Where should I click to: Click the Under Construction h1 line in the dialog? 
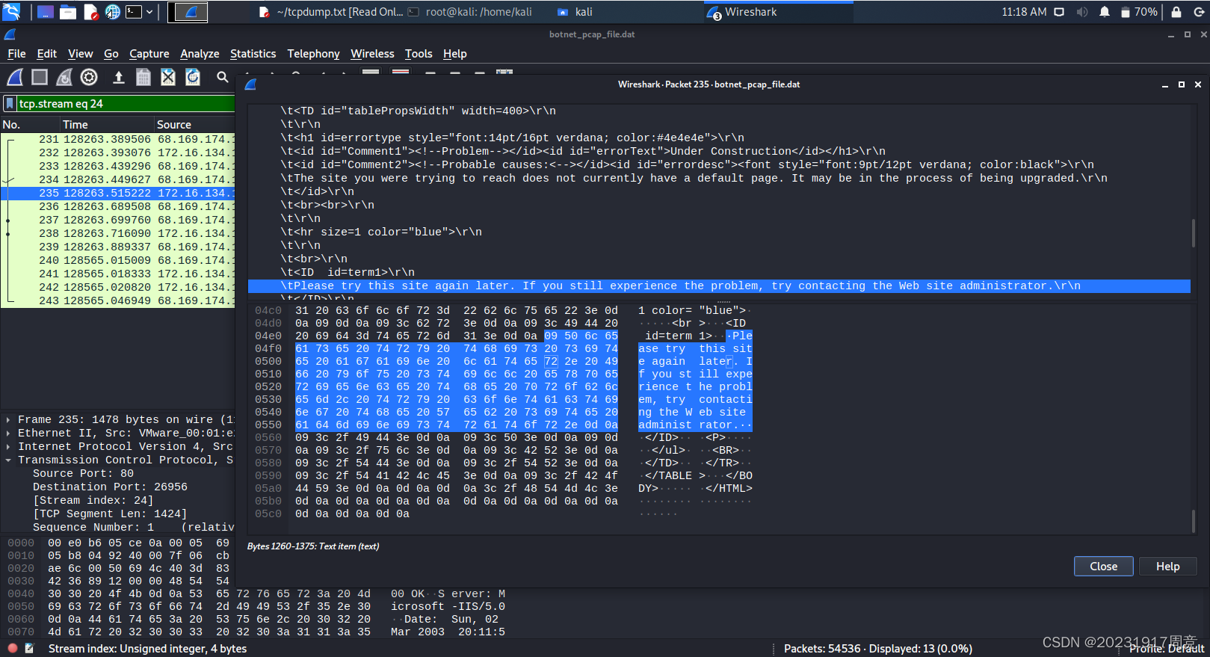click(583, 151)
